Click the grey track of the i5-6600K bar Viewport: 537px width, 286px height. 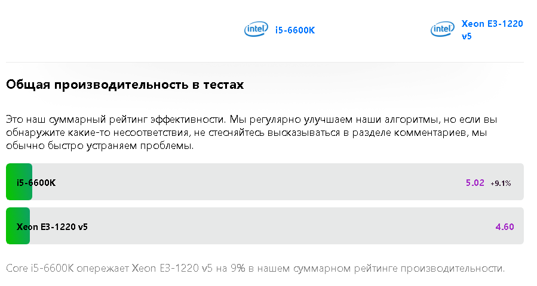click(251, 182)
